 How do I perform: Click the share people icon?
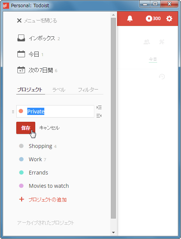tap(147, 42)
